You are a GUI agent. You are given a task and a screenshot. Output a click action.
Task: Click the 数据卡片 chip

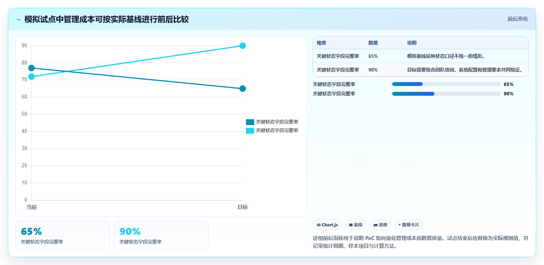409,225
